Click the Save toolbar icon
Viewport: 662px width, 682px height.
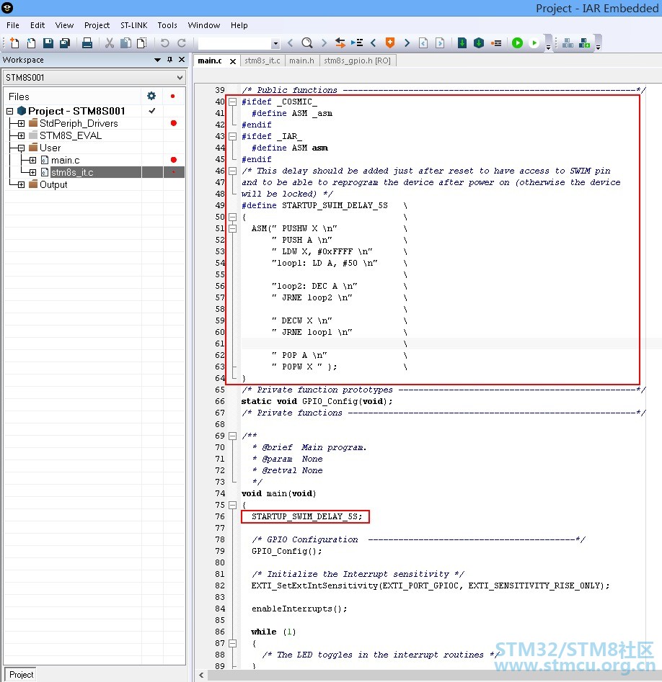pyautogui.click(x=48, y=42)
